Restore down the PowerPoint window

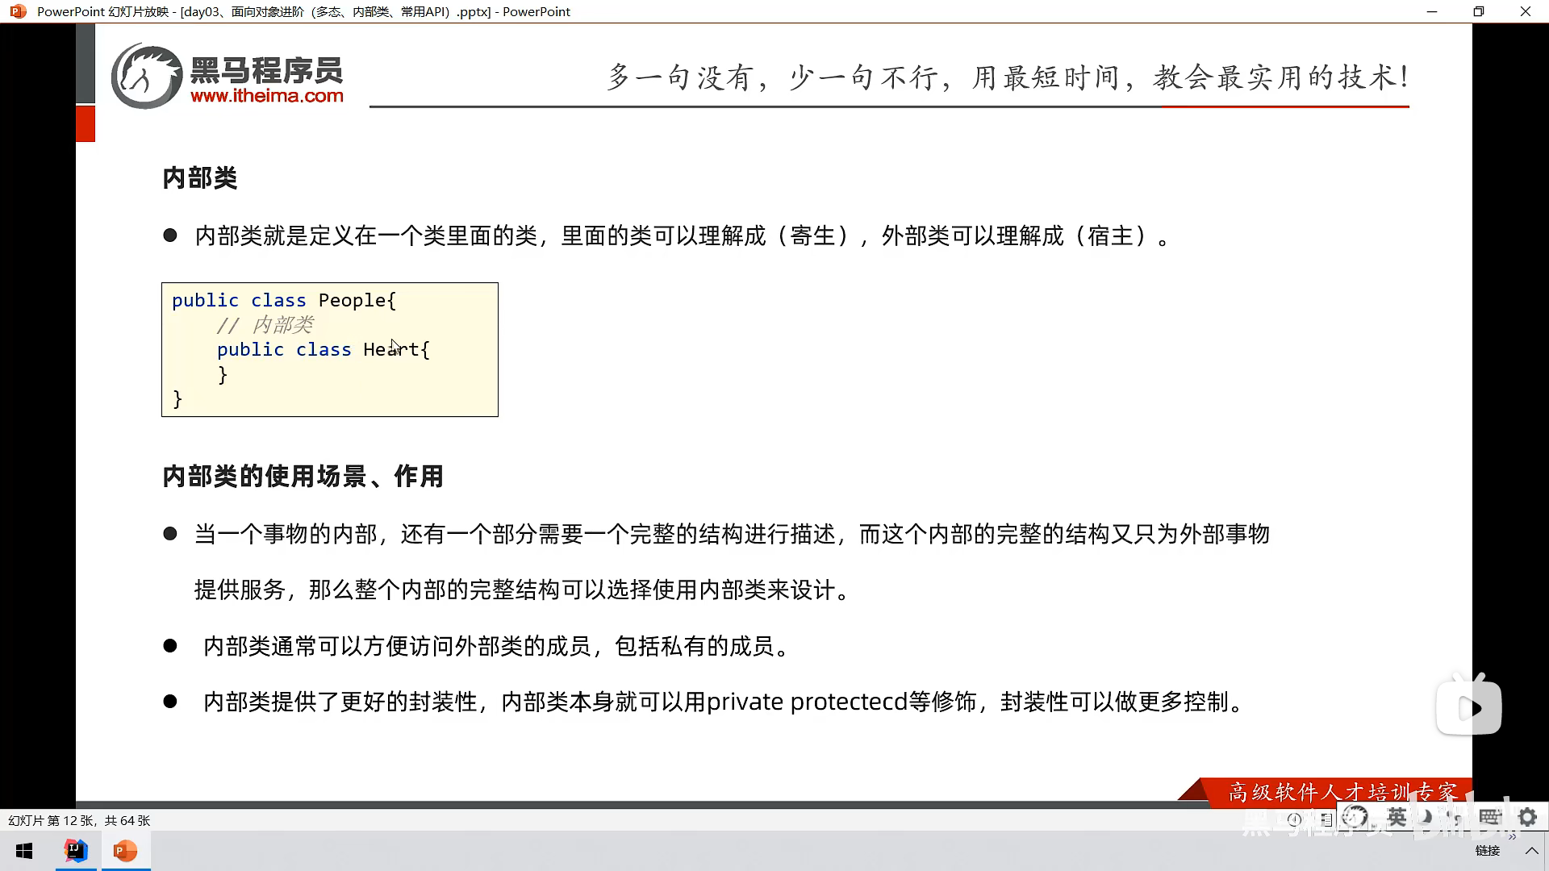[x=1478, y=11]
